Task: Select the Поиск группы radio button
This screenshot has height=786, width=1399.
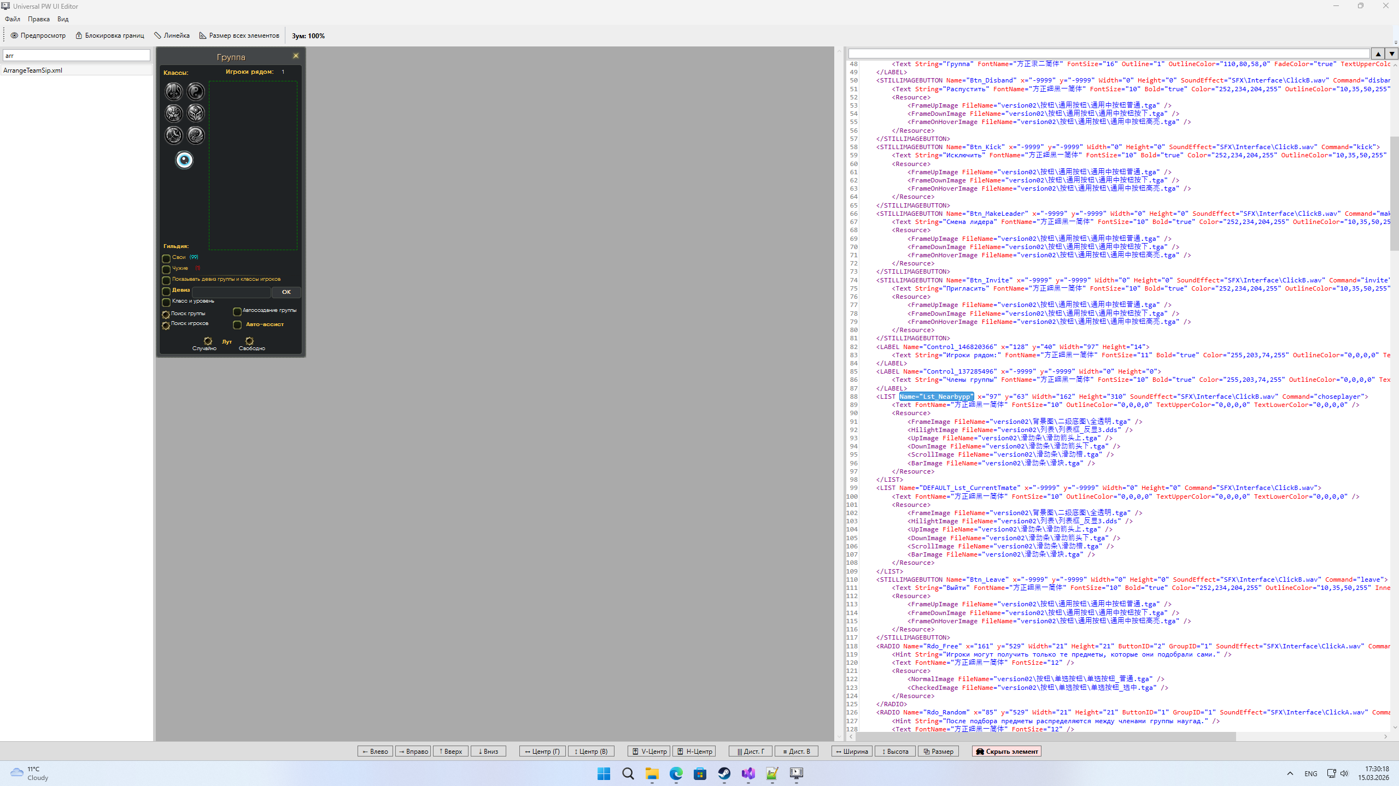Action: [166, 315]
